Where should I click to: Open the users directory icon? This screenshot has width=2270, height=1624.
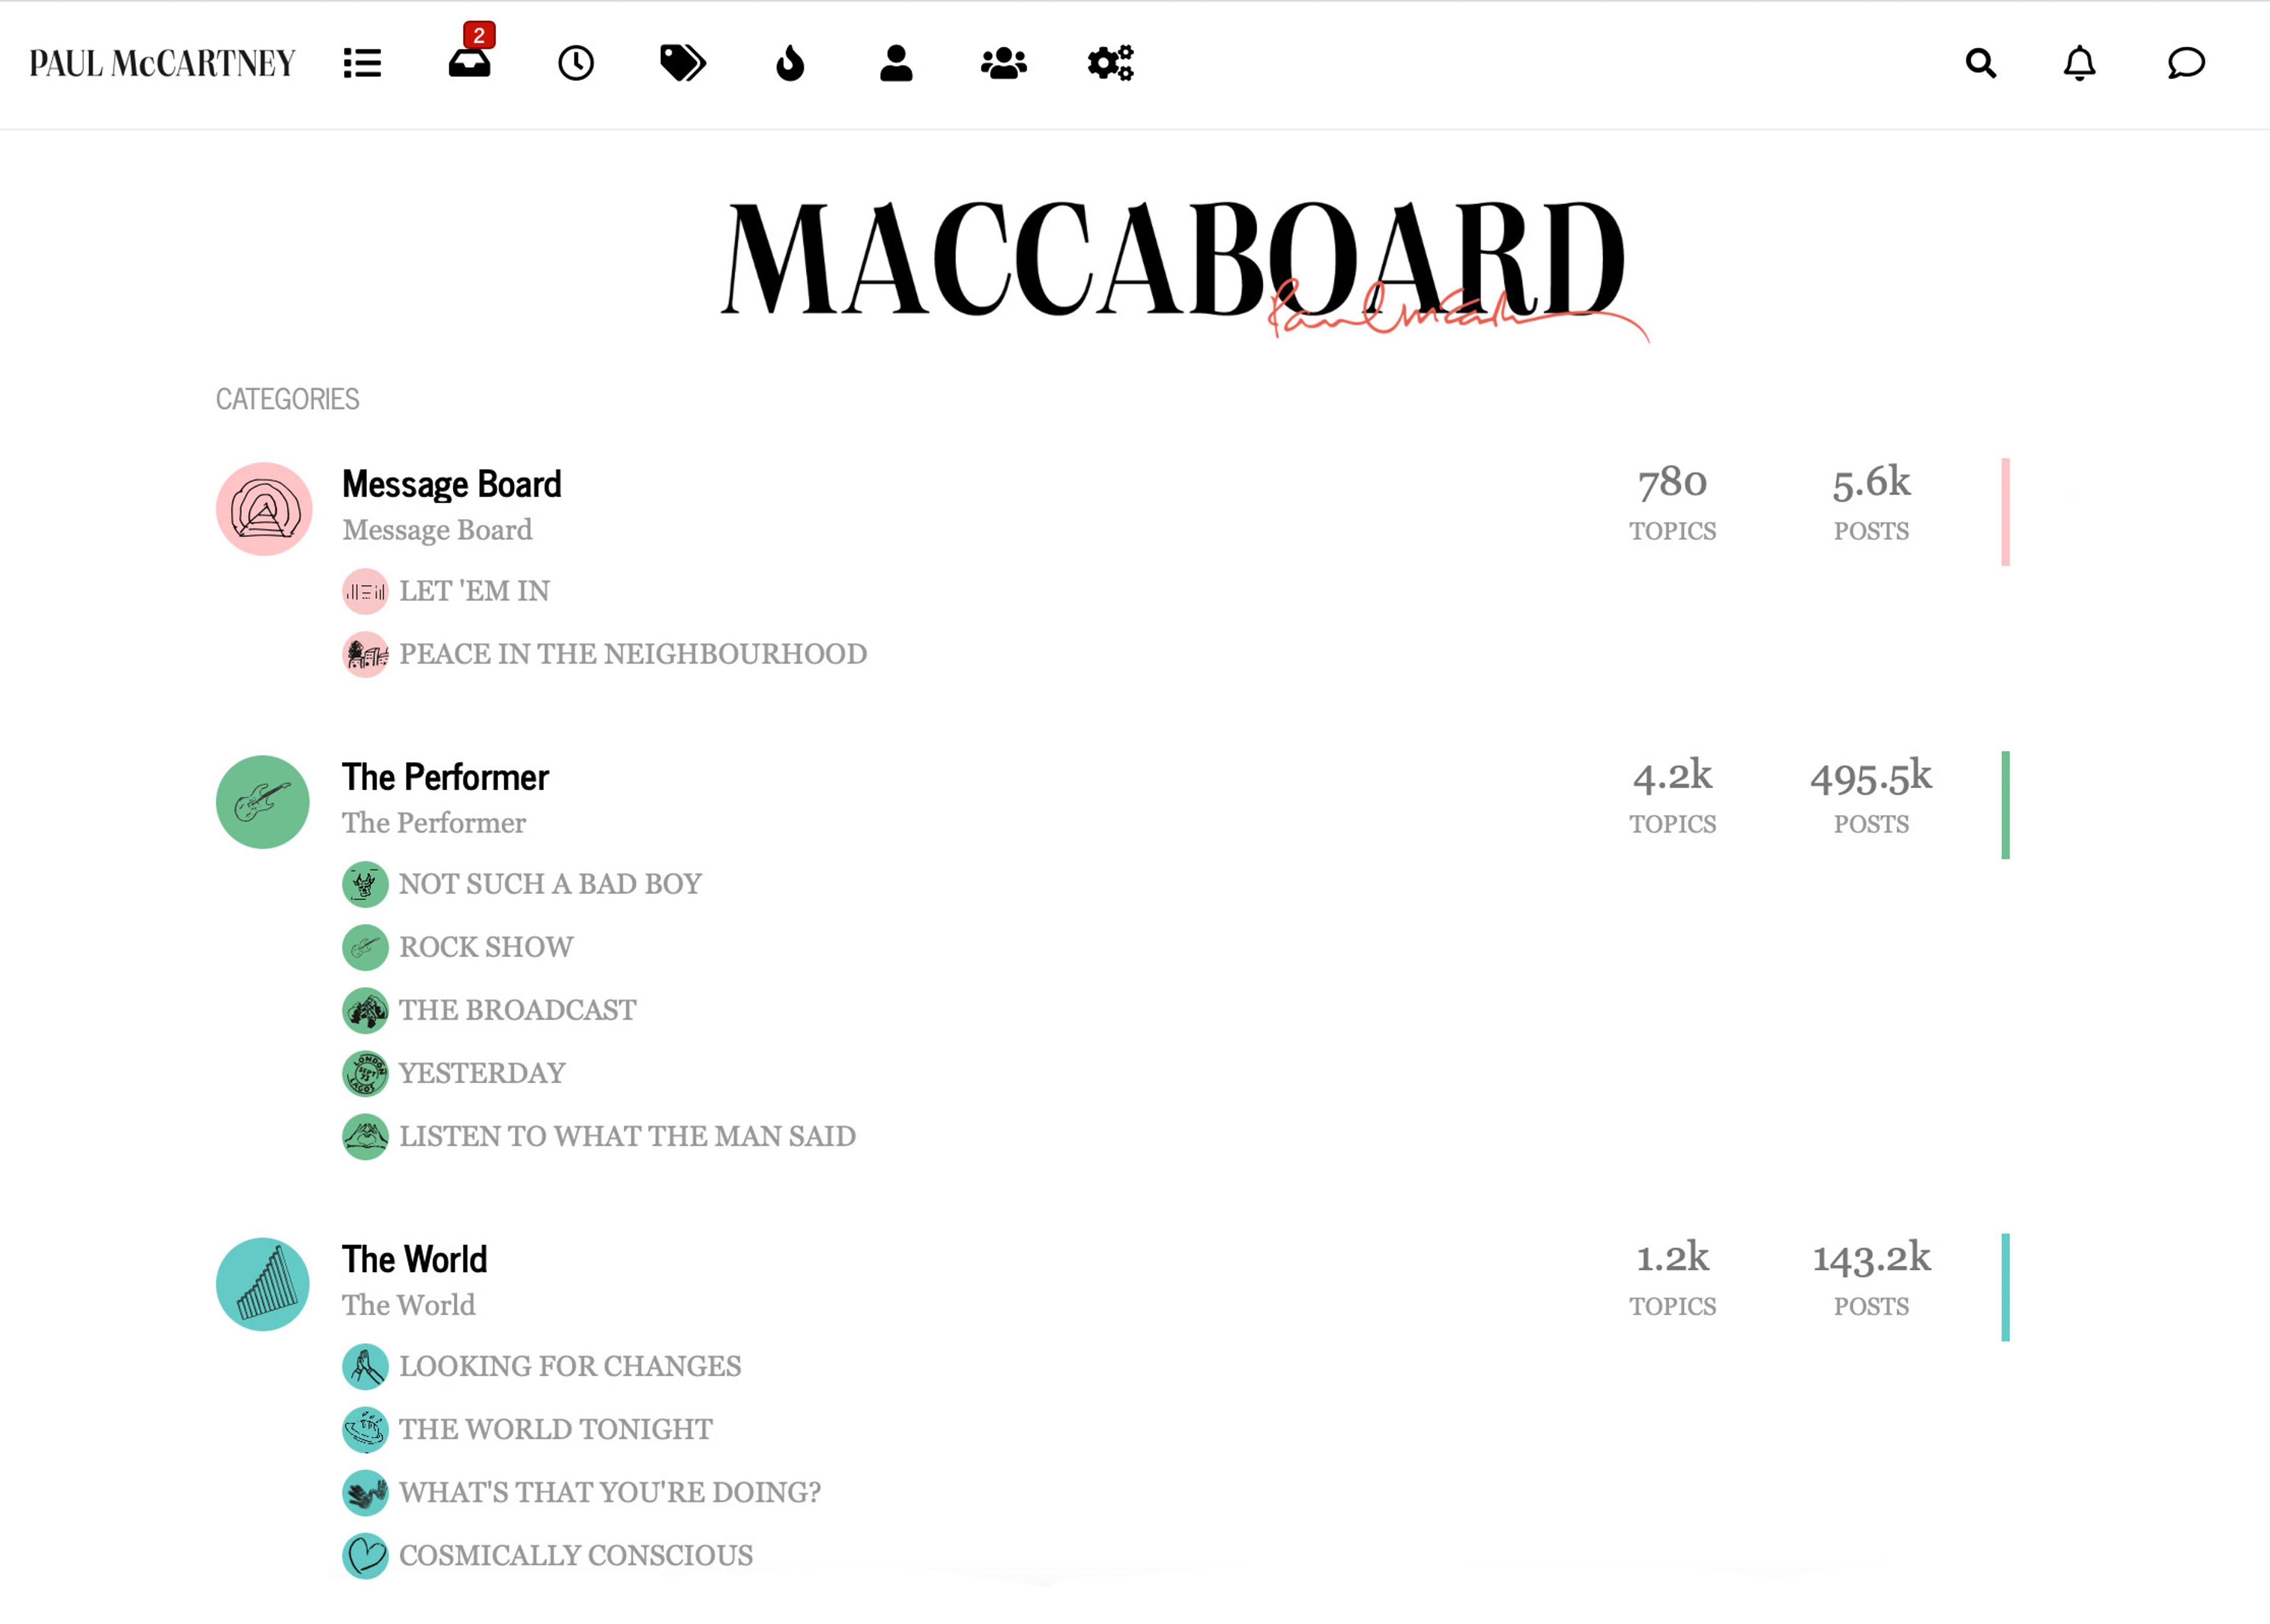click(896, 64)
